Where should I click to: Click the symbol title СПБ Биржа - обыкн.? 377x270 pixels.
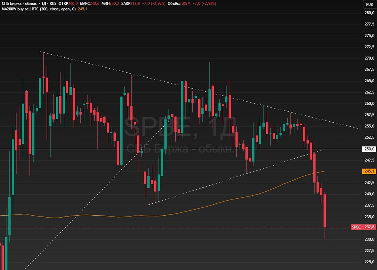(20, 4)
